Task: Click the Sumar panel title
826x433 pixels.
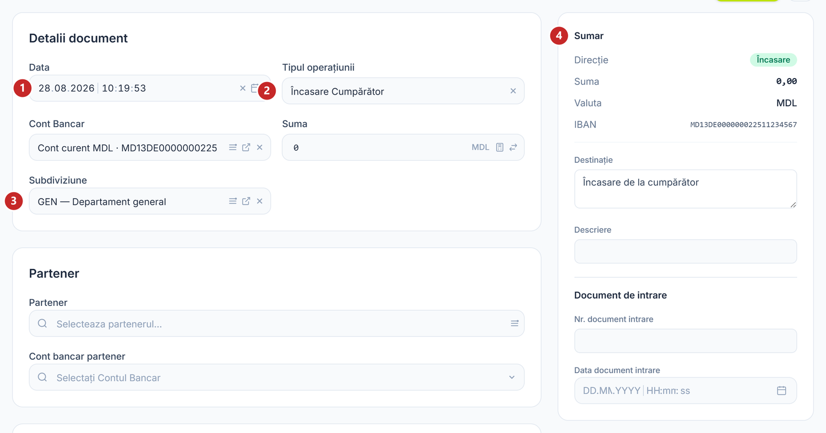Action: coord(589,36)
